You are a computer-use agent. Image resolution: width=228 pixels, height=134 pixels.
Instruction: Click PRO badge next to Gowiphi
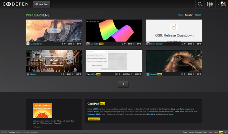point(160,74)
